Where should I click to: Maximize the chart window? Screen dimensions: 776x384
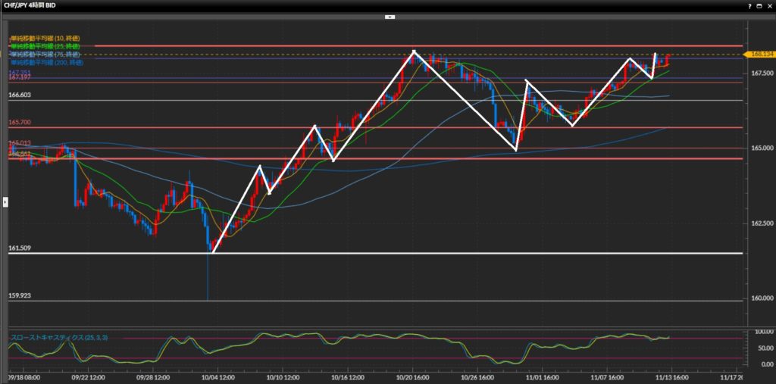tap(759, 5)
